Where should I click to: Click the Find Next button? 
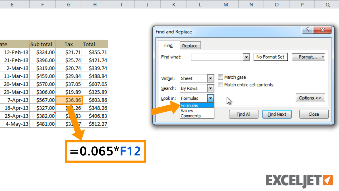tap(277, 114)
